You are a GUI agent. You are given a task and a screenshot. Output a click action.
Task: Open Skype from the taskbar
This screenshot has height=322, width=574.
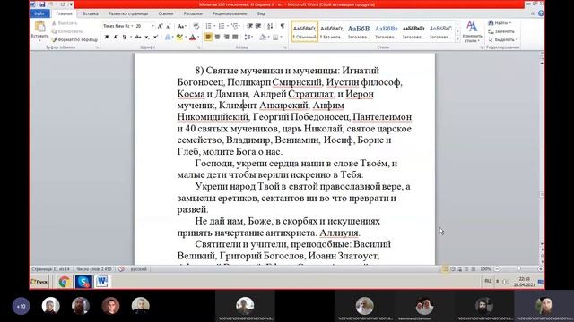83,282
